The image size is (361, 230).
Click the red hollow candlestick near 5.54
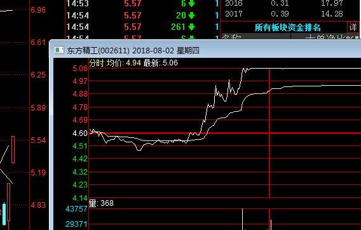click(x=13, y=150)
